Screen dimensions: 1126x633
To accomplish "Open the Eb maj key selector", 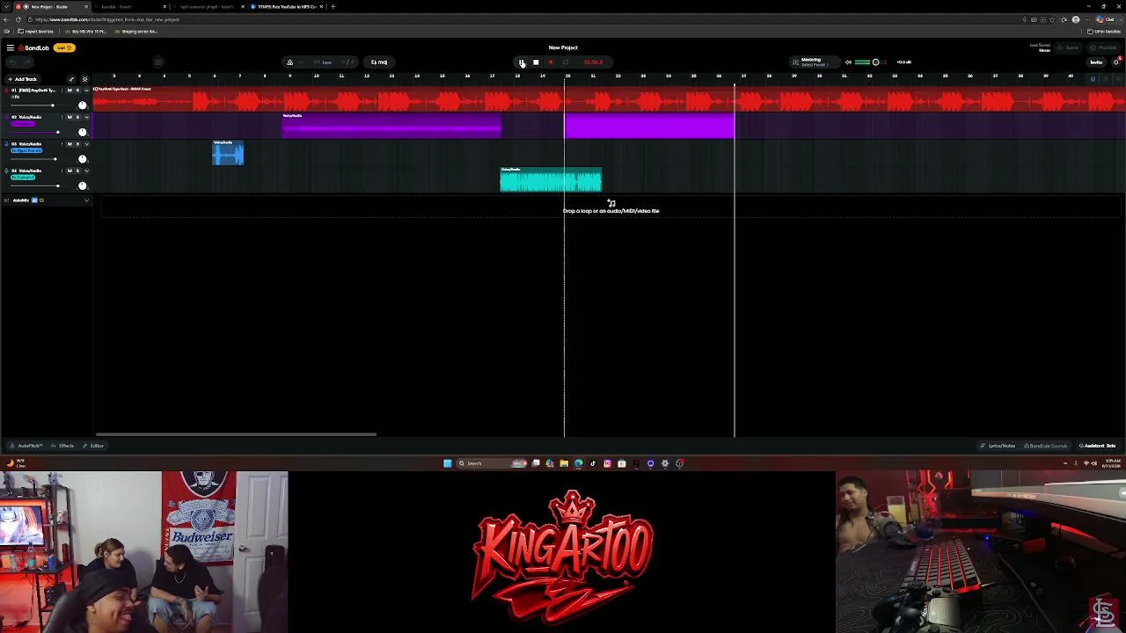I will (379, 62).
